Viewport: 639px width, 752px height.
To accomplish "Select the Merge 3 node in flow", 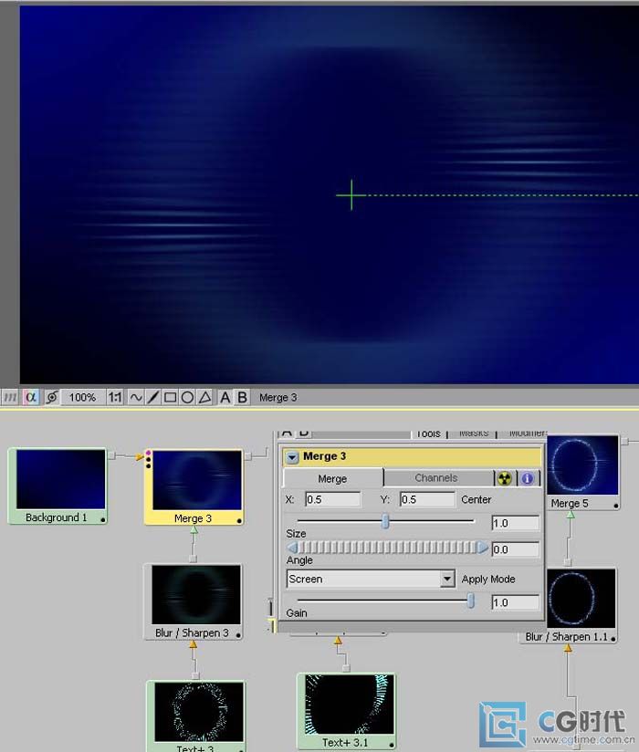I will click(194, 487).
